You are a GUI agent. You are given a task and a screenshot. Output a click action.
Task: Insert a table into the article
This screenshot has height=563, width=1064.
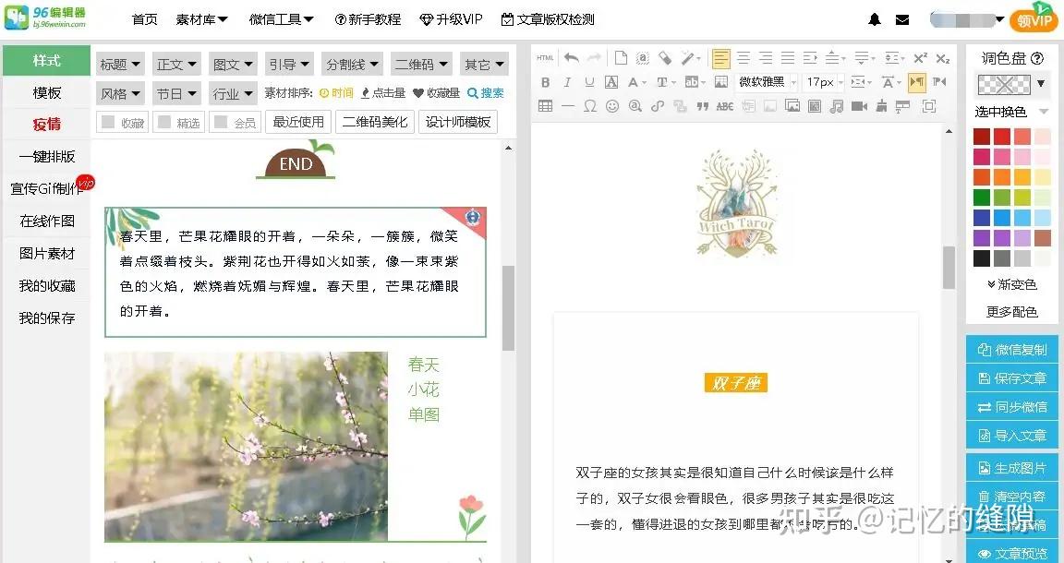click(545, 106)
